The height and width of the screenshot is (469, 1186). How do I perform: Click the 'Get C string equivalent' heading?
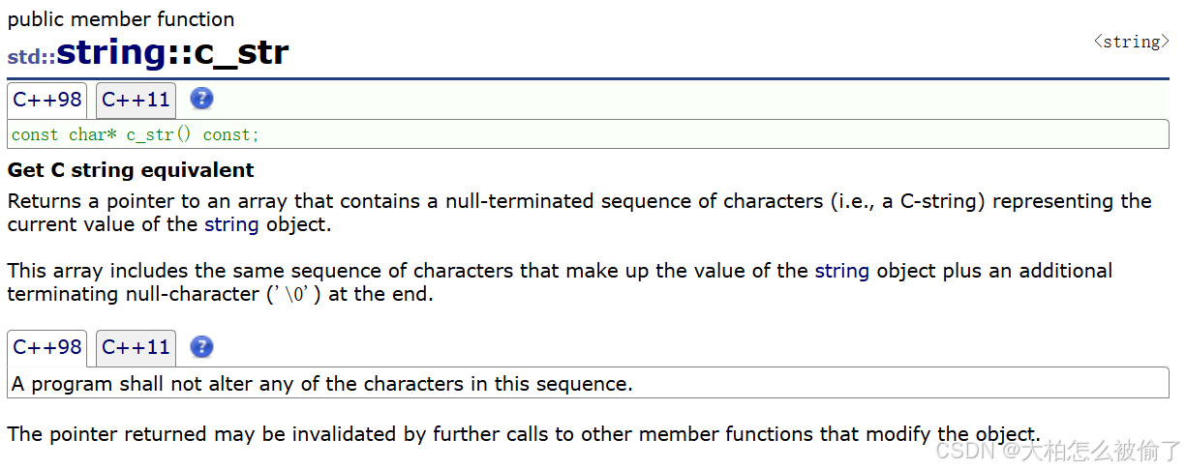[131, 170]
